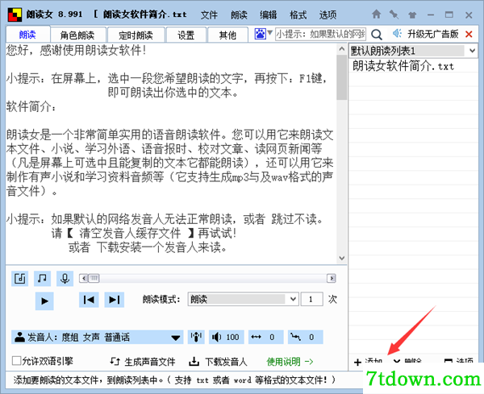Open the 格式 menu
484x394 pixels.
[298, 15]
